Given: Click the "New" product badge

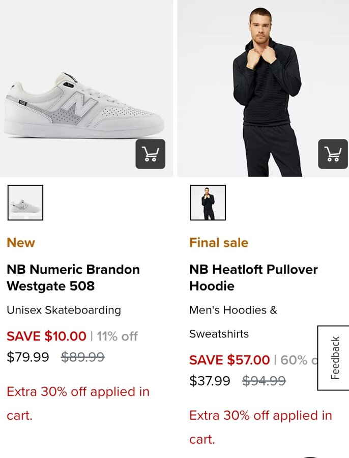Looking at the screenshot, I should 21,243.
